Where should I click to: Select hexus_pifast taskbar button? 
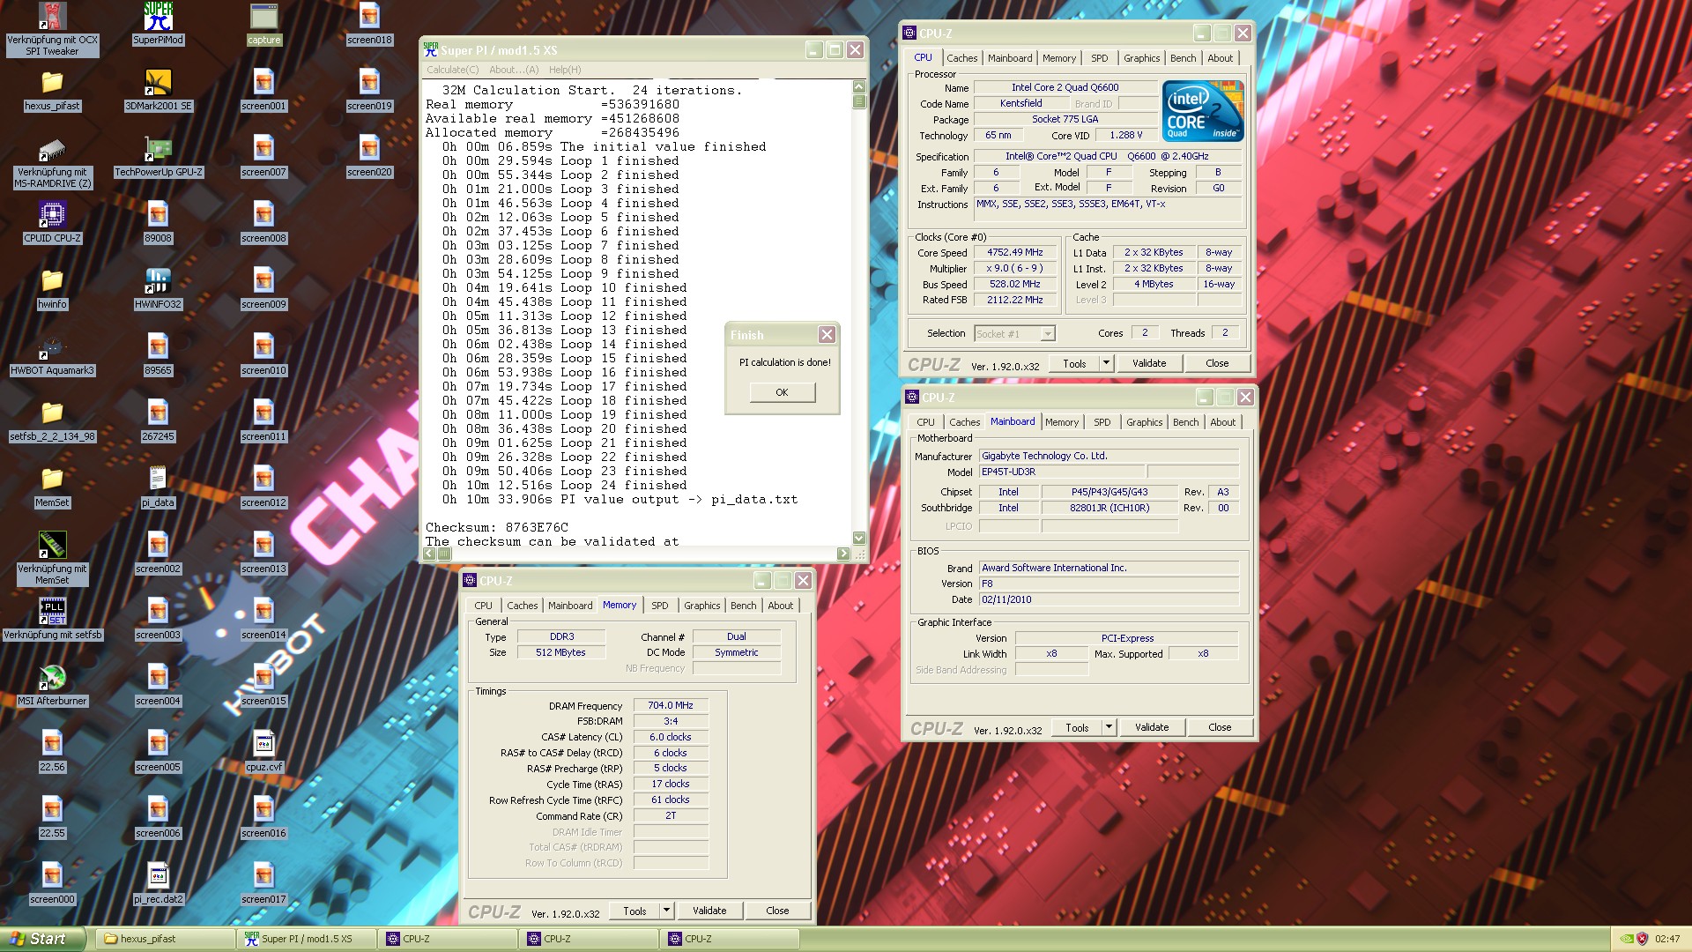click(x=166, y=939)
